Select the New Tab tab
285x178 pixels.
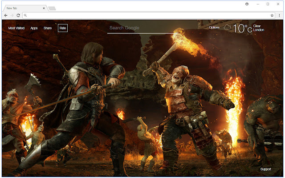coord(25,8)
